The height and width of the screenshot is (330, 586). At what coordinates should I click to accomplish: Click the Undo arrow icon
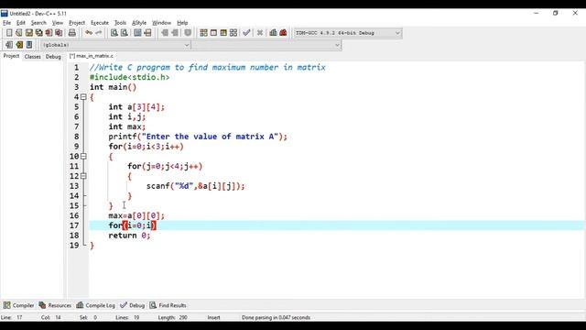click(89, 33)
